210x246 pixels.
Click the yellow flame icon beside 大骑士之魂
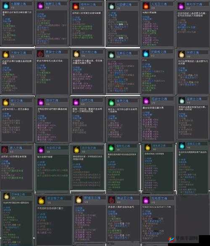pyautogui.click(x=5, y=54)
